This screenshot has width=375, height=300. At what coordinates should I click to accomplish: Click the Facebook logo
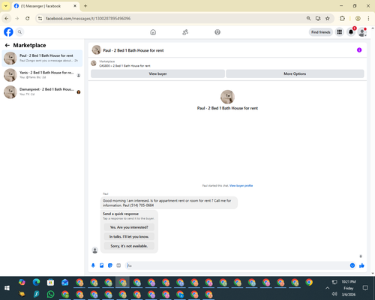(8, 32)
